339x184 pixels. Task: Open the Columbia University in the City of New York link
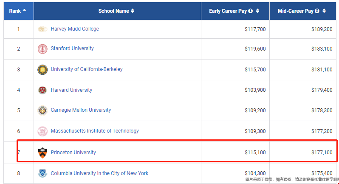[x=99, y=173]
